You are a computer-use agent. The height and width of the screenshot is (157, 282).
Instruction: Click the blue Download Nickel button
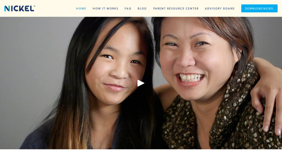[259, 9]
